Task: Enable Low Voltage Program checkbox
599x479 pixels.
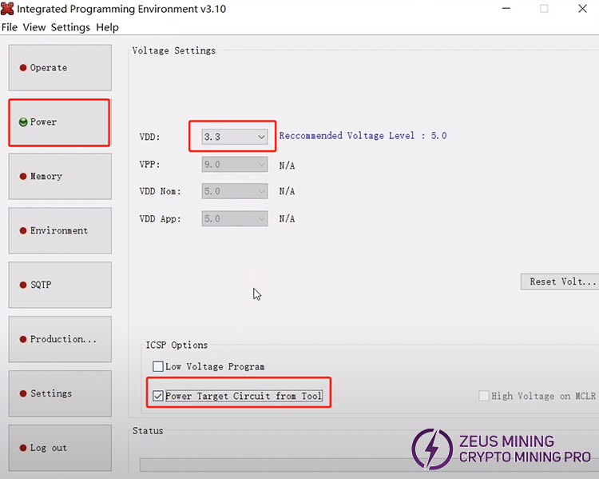Action: point(158,366)
